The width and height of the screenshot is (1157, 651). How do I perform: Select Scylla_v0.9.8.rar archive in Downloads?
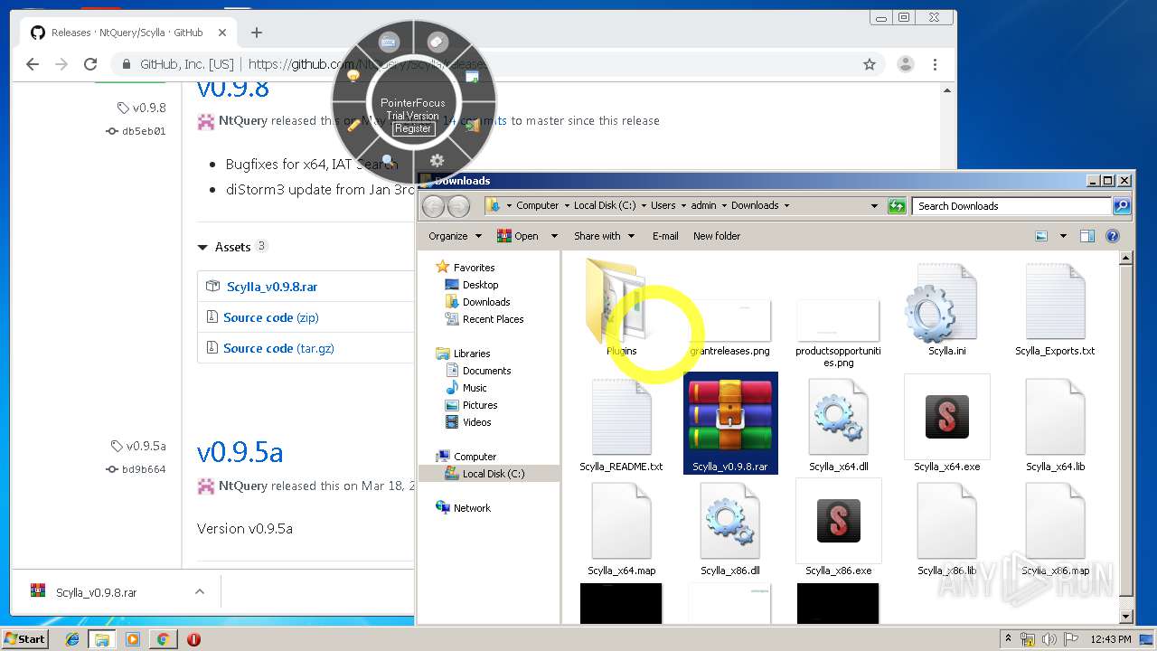(730, 423)
